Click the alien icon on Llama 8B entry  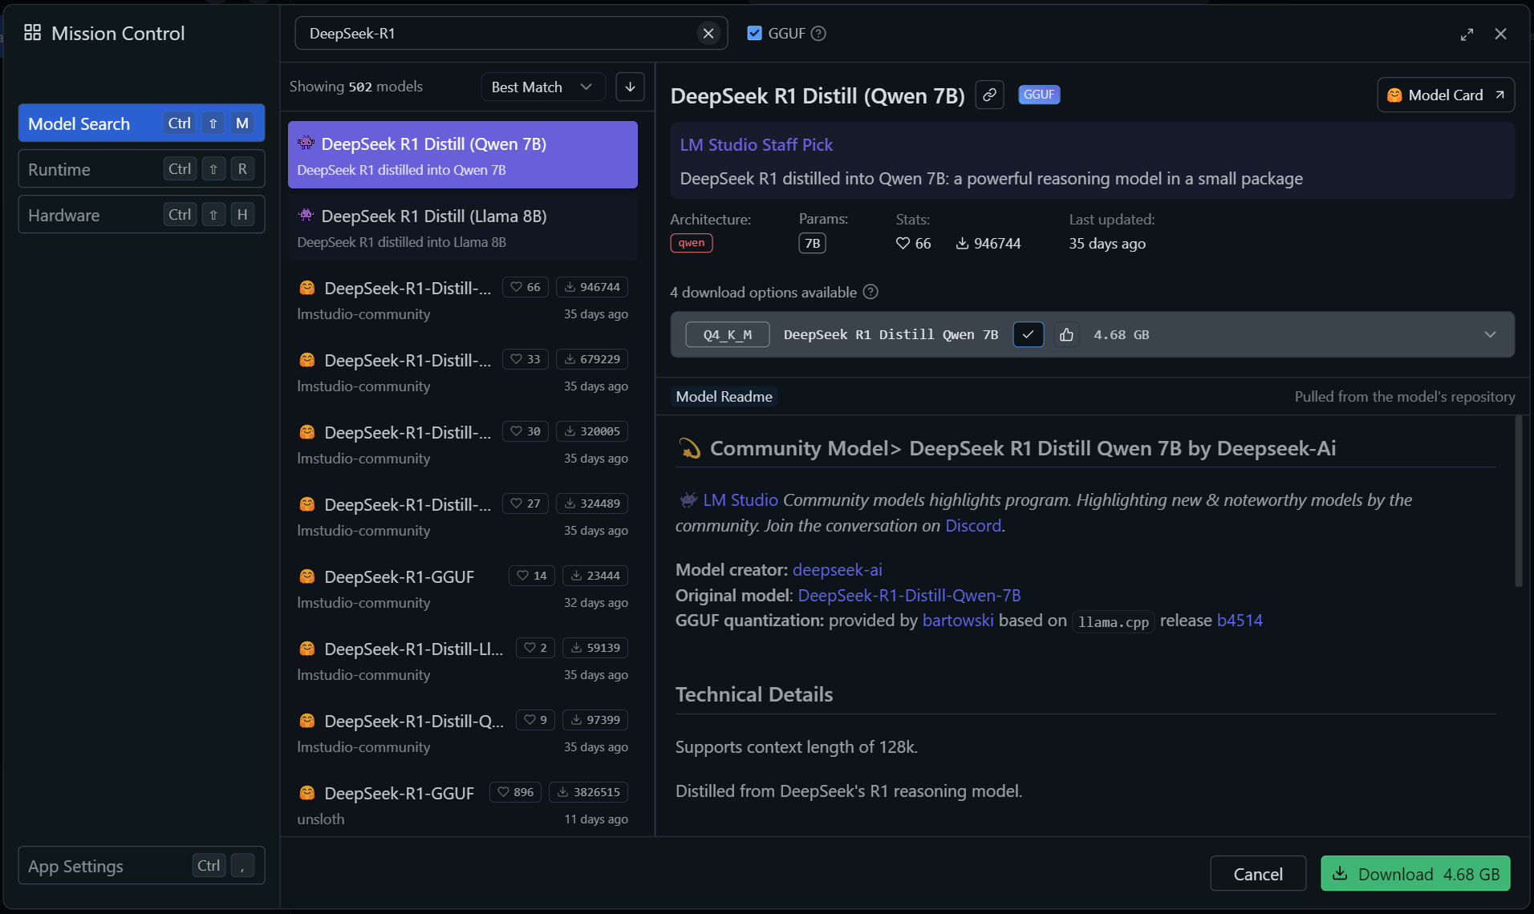(306, 215)
